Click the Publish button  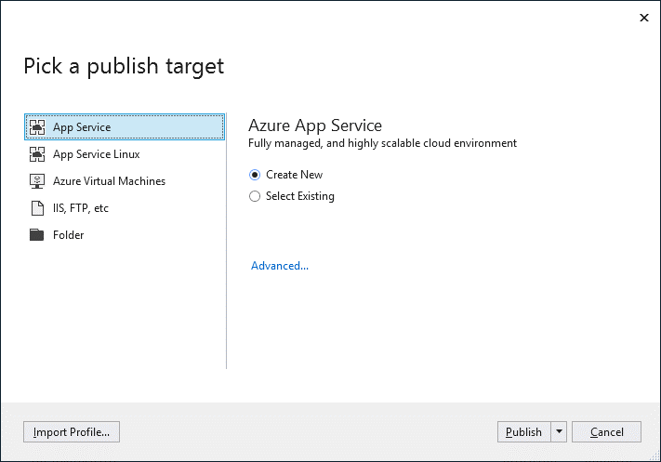tap(523, 431)
